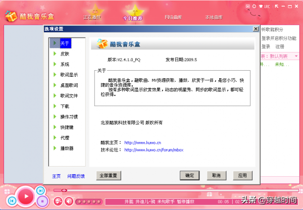Select 下载 in the options list
Image resolution: width=303 pixels, height=210 pixels.
(65, 106)
